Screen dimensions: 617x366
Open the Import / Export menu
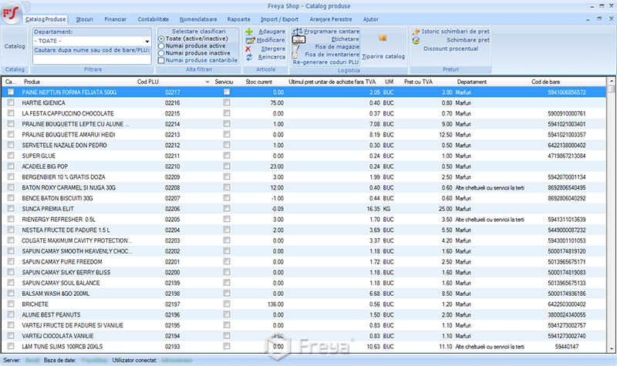click(279, 19)
